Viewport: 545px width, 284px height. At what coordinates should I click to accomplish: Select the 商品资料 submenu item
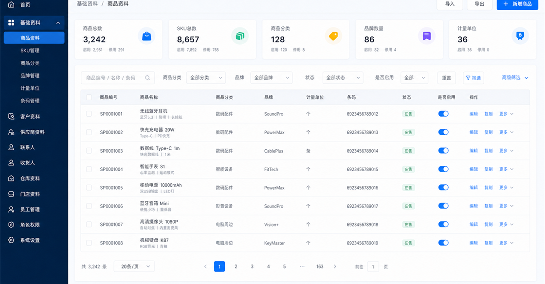pos(34,38)
